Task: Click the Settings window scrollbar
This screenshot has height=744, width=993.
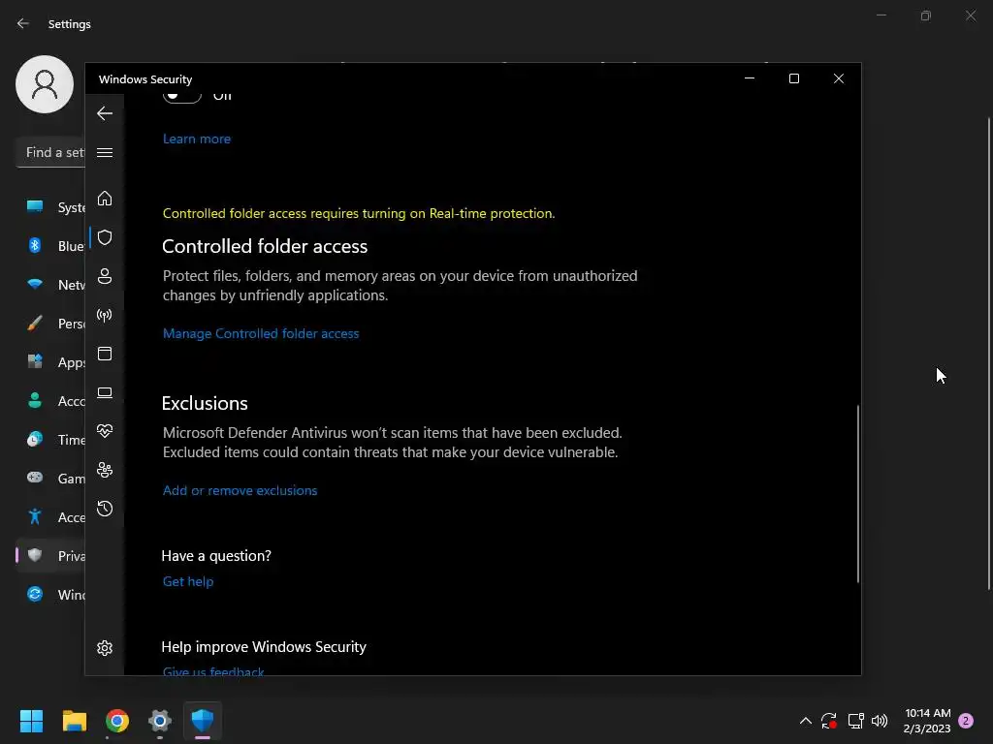Action: pyautogui.click(x=989, y=355)
